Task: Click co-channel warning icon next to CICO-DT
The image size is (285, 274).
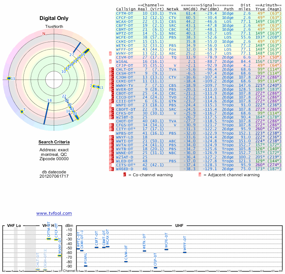Action: [113, 97]
